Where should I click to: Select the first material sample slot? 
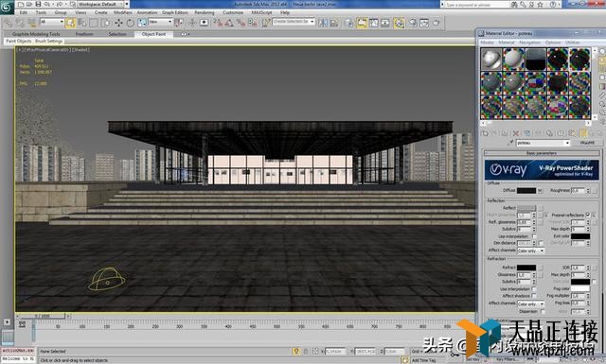[491, 59]
